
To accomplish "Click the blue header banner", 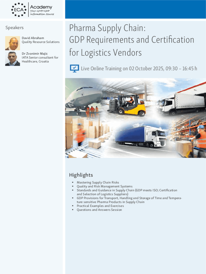I will [136, 9].
